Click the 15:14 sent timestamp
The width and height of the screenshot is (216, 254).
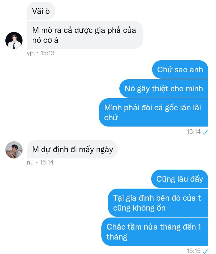[x=193, y=132]
